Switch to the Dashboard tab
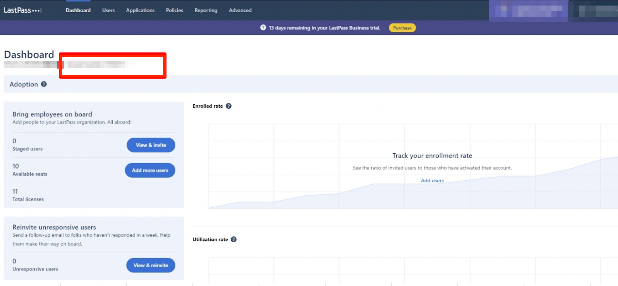Viewport: 618px width, 286px height. (x=78, y=10)
